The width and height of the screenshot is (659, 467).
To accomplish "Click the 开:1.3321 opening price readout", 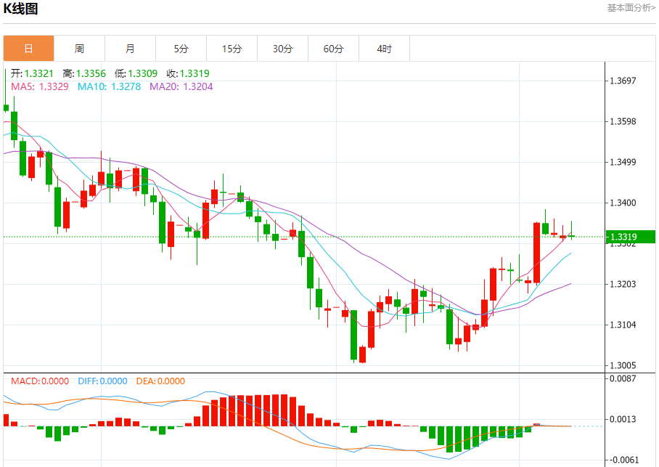I will point(32,73).
